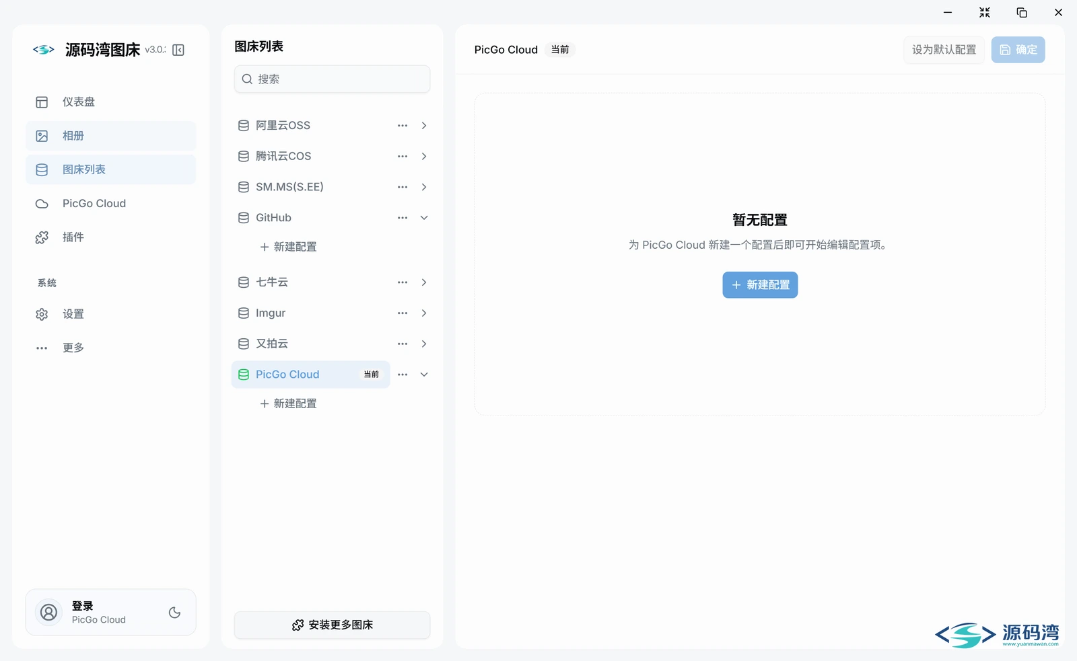Go to the 相册 album page

(110, 136)
